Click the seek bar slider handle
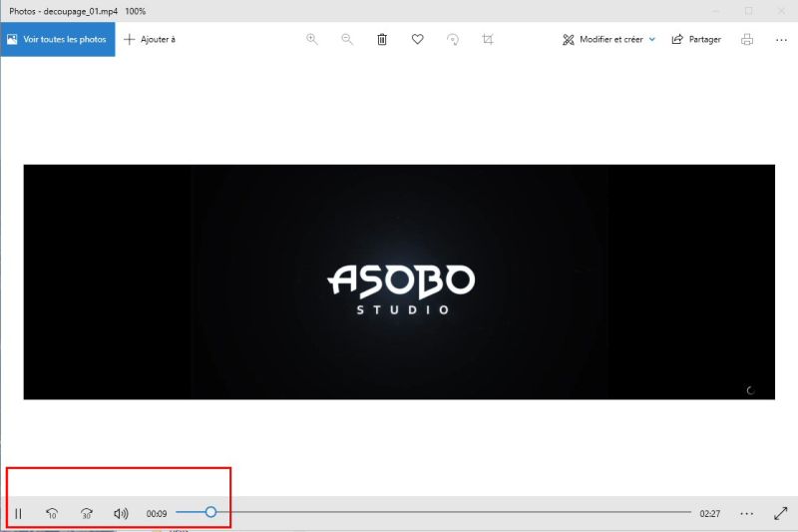Image resolution: width=798 pixels, height=532 pixels. pyautogui.click(x=210, y=512)
